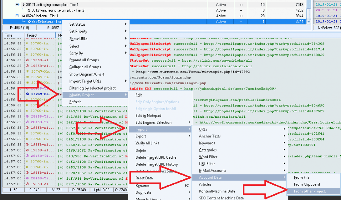
Task: Click the globe icon beside 86249-bellanu Tier 1
Action: pyautogui.click(x=24, y=15)
